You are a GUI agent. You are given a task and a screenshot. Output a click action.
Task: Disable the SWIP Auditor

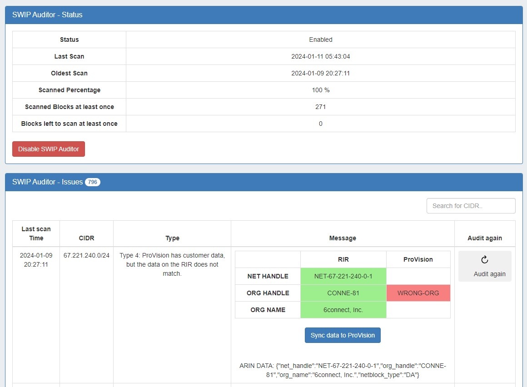pyautogui.click(x=49, y=149)
